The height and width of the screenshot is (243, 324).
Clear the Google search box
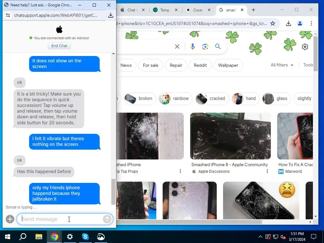click(x=177, y=47)
